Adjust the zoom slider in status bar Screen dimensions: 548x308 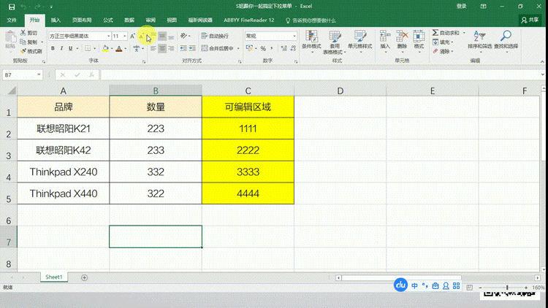point(507,288)
